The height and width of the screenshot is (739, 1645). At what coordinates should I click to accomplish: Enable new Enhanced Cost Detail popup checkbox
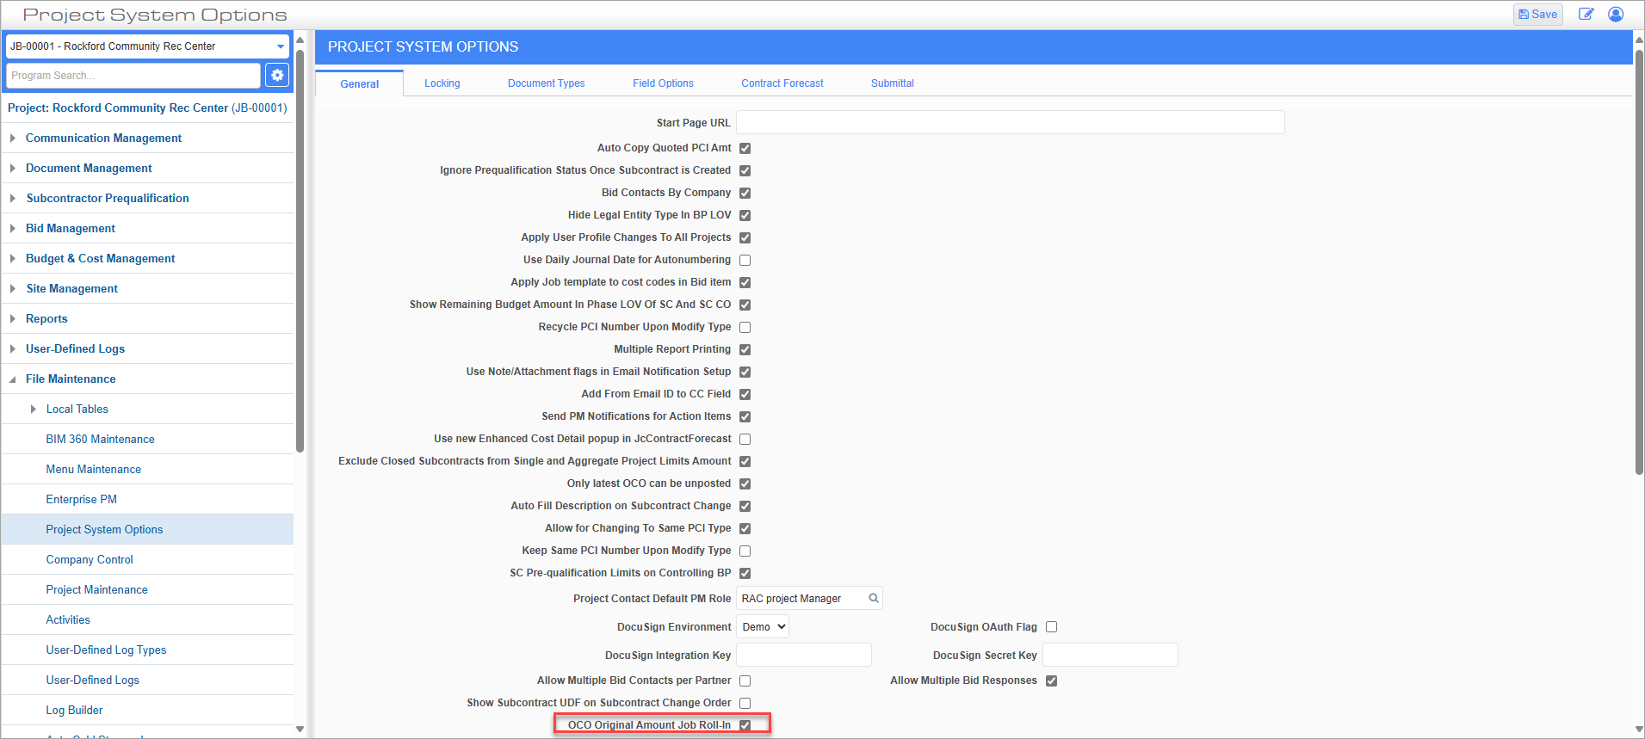coord(745,439)
